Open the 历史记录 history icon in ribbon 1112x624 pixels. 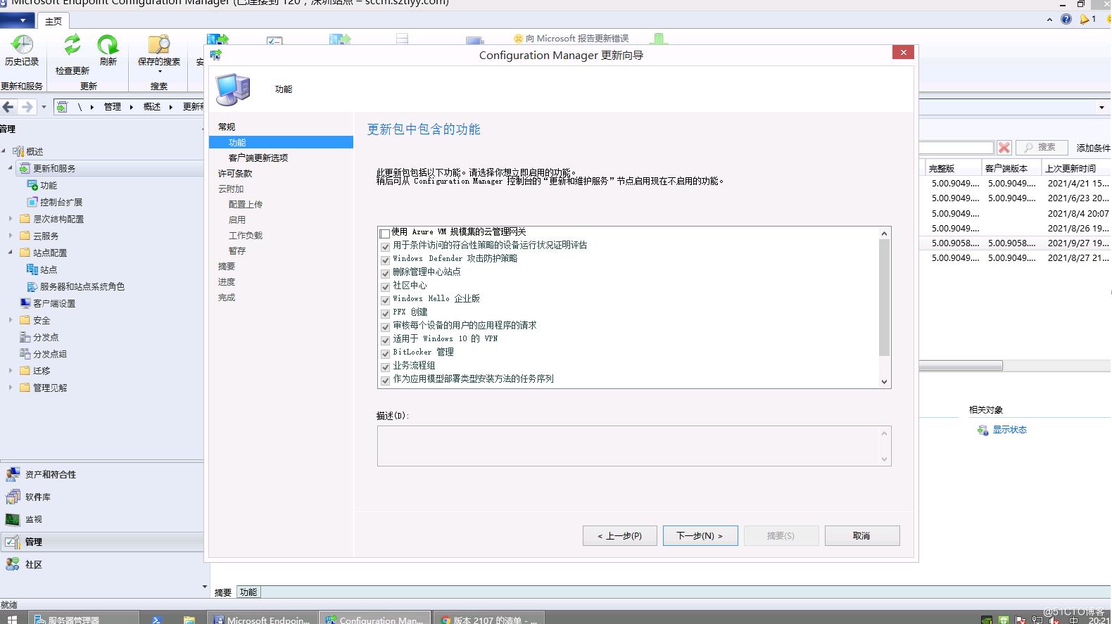[22, 45]
